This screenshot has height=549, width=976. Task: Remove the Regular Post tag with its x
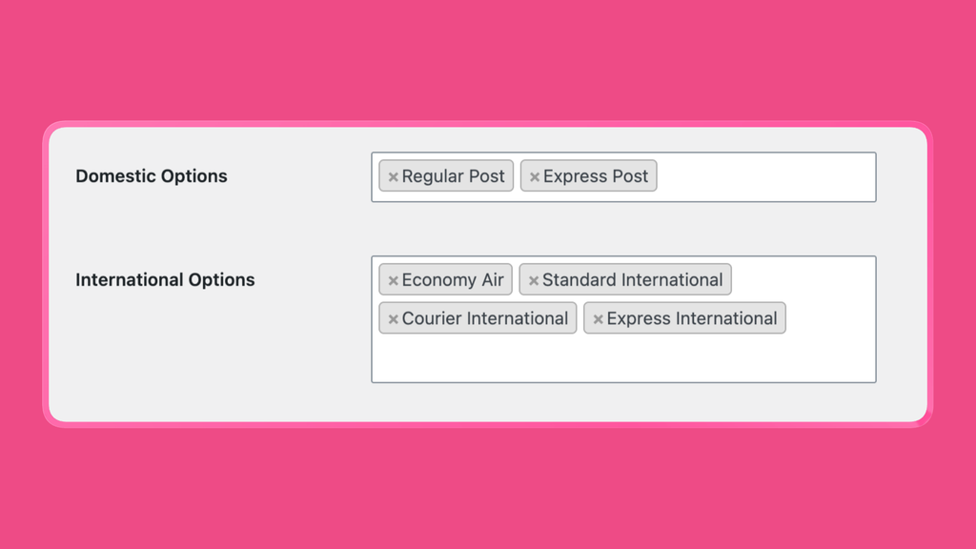point(393,176)
